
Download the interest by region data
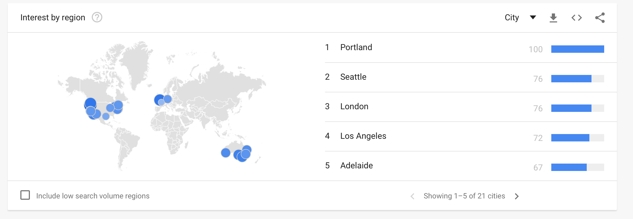(553, 18)
